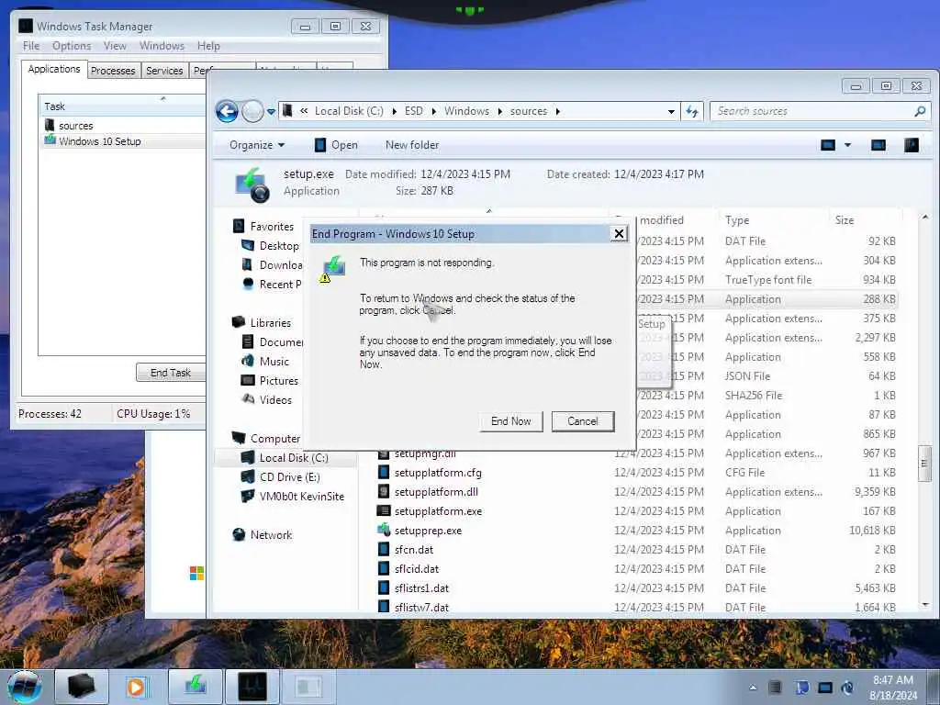The image size is (940, 705).
Task: Click Cancel in the End Program dialog
Action: 583,421
